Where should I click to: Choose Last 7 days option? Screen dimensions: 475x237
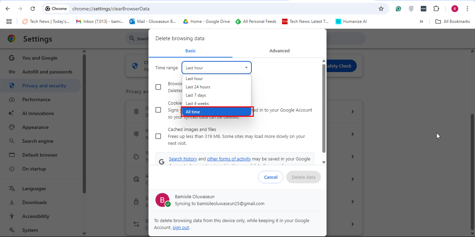click(x=196, y=95)
